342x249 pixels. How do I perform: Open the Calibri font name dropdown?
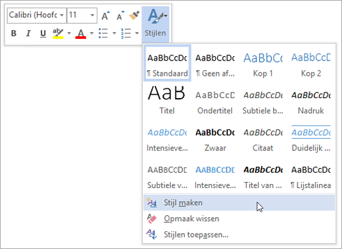pyautogui.click(x=62, y=15)
